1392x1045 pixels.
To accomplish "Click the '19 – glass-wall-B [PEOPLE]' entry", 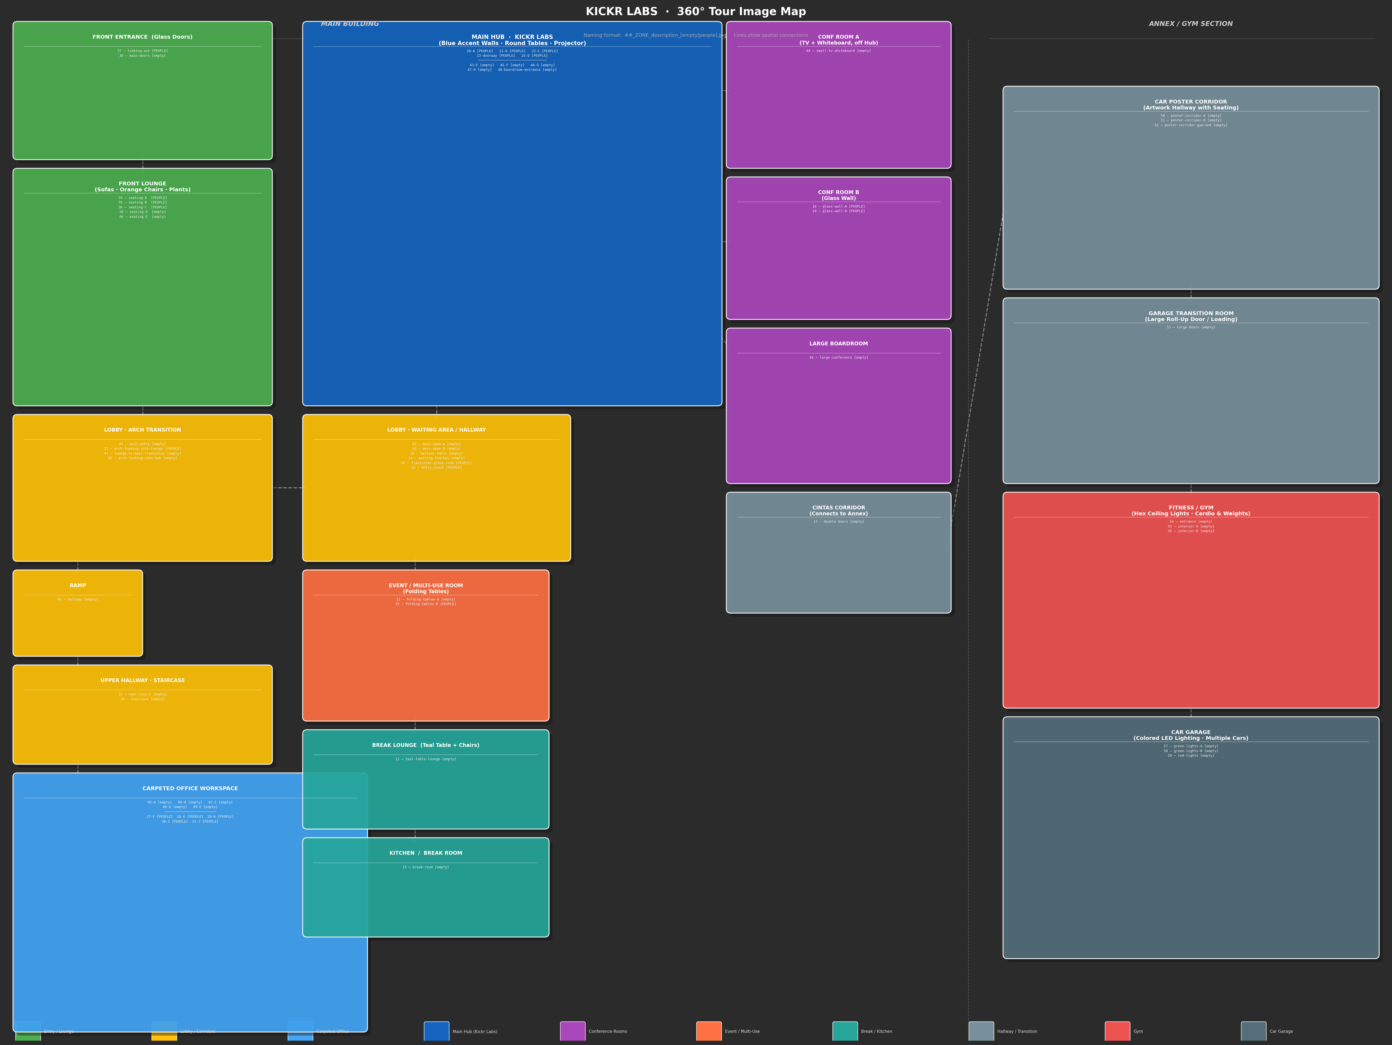I will coord(839,211).
